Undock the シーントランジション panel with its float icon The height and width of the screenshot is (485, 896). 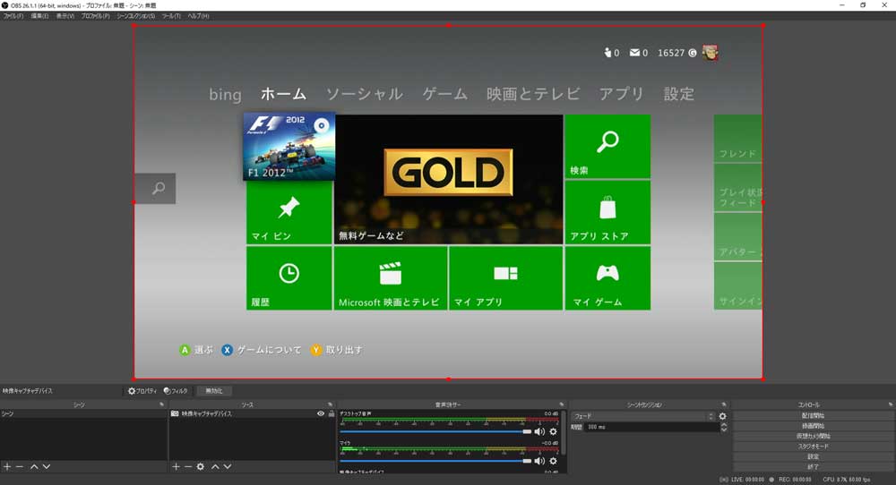(x=723, y=404)
